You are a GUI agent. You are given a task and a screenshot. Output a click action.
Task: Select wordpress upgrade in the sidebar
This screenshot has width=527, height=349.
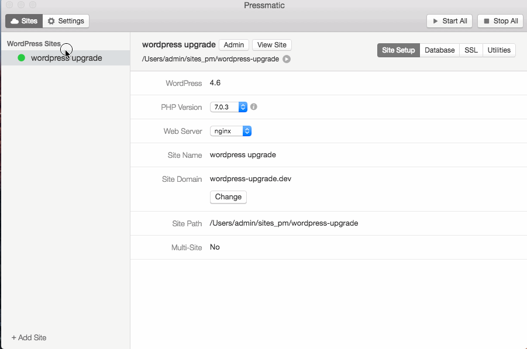coord(66,58)
